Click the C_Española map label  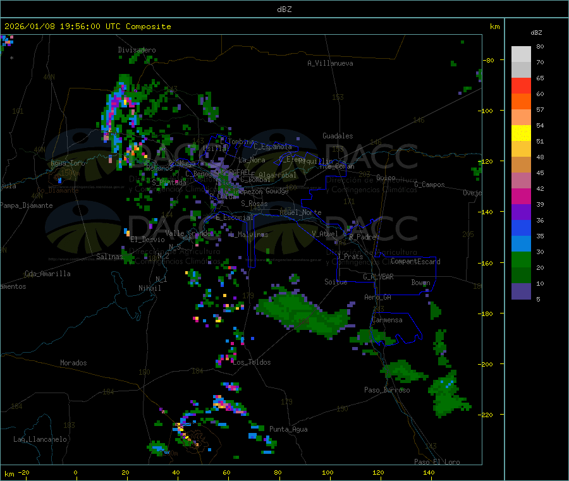pos(272,147)
